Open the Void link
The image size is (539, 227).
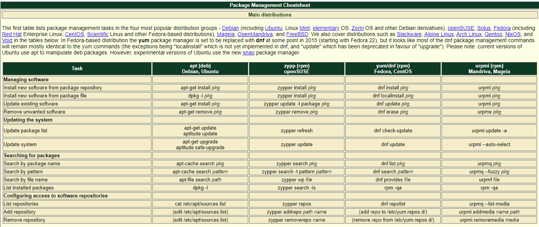tap(7, 40)
